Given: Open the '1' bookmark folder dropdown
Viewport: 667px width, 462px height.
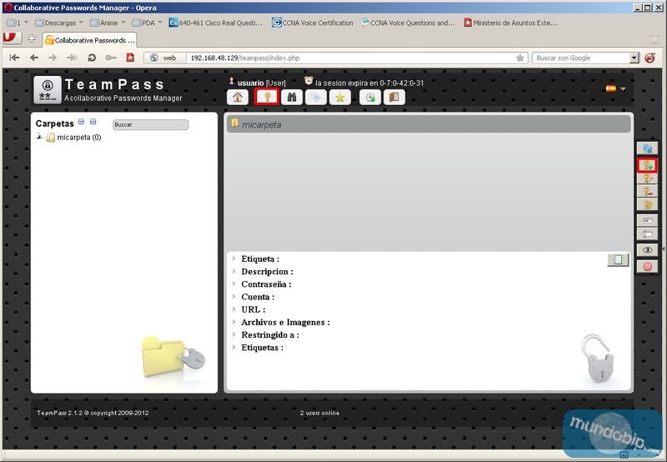Looking at the screenshot, I should click(x=26, y=23).
